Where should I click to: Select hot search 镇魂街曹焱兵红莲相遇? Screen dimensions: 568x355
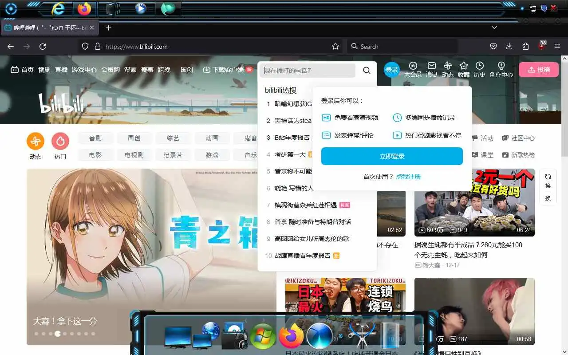click(x=306, y=205)
